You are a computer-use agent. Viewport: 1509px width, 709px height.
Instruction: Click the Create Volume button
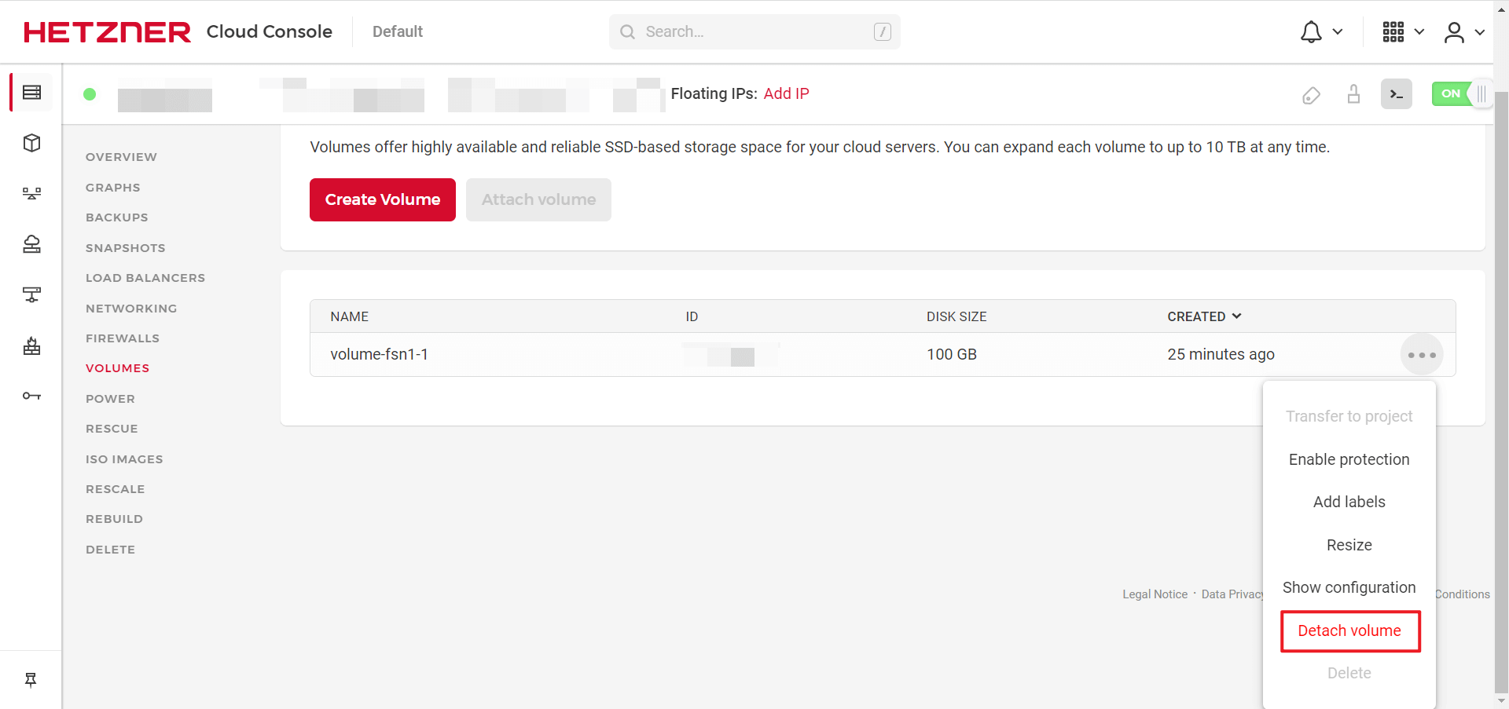coord(383,199)
